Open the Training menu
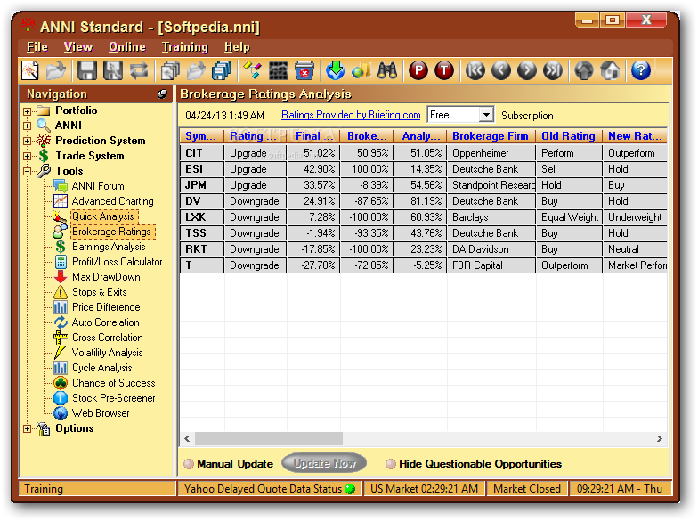This screenshot has height=521, width=698. (x=185, y=47)
